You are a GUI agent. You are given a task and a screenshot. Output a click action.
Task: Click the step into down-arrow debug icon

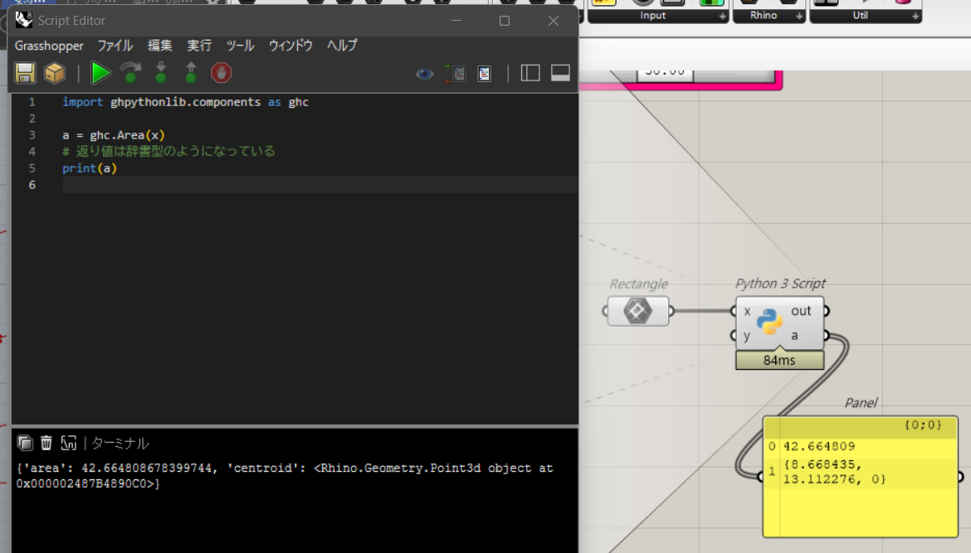pyautogui.click(x=161, y=74)
